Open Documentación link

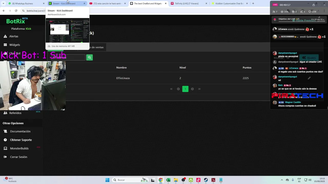tap(20, 131)
